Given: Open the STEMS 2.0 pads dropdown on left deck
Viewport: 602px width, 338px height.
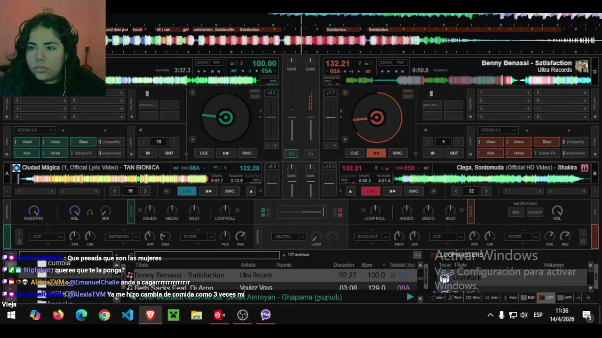Looking at the screenshot, I should tap(34, 130).
